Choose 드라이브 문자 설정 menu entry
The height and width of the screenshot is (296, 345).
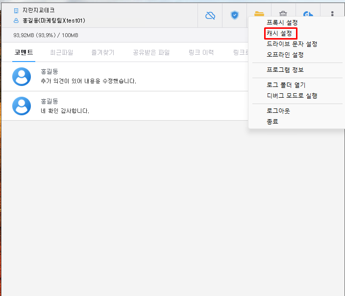point(292,44)
